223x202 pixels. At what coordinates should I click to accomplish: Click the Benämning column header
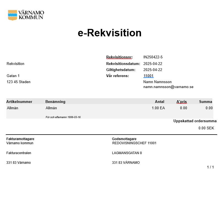[55, 102]
